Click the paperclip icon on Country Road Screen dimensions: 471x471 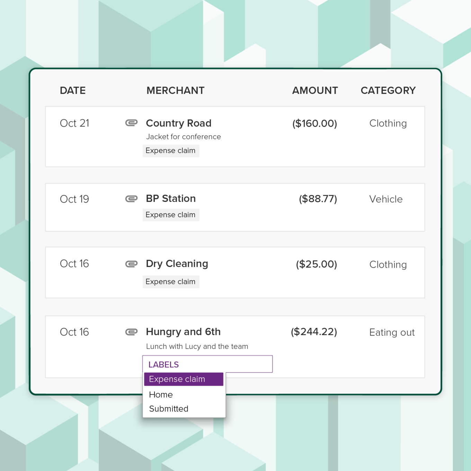point(132,123)
